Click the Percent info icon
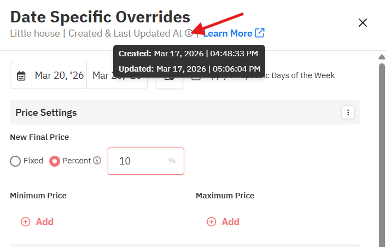The height and width of the screenshot is (247, 386). (x=97, y=161)
